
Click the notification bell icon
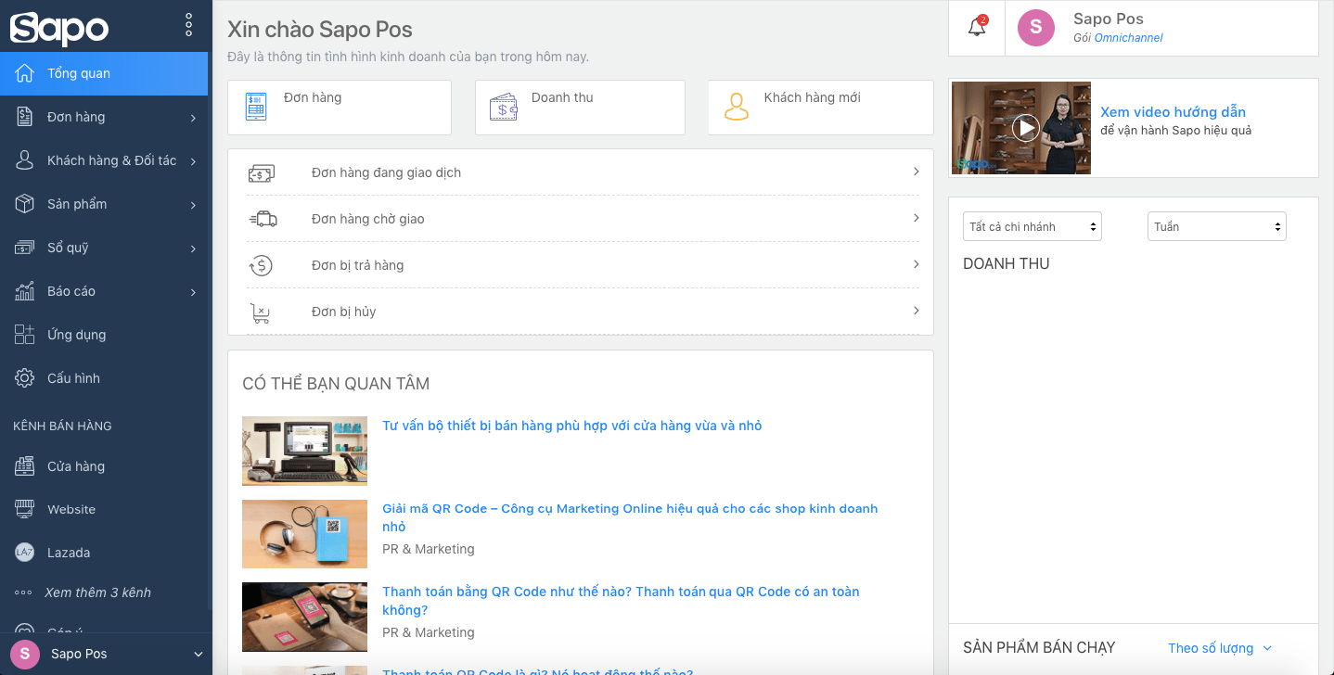tap(976, 28)
